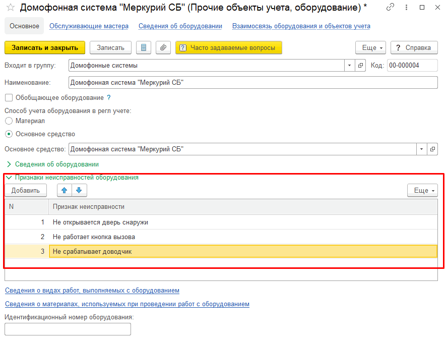
Task: Click the 'N' column header
Action: point(27,207)
